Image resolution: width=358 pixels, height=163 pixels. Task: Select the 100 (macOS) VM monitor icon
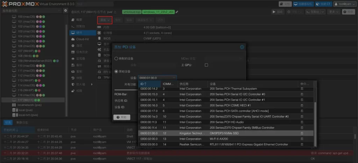coord(14,17)
